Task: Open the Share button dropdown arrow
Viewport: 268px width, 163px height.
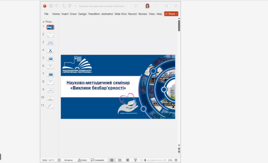Action: pos(177,14)
